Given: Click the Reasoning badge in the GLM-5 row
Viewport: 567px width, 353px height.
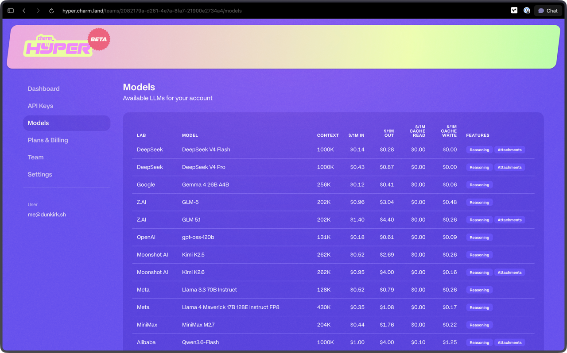Looking at the screenshot, I should (479, 202).
